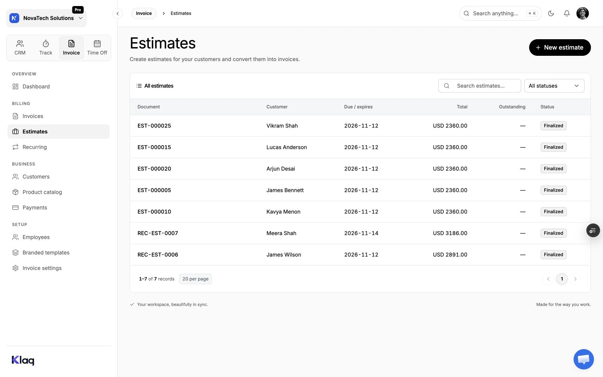
Task: Open the Customers page
Action: click(x=58, y=177)
